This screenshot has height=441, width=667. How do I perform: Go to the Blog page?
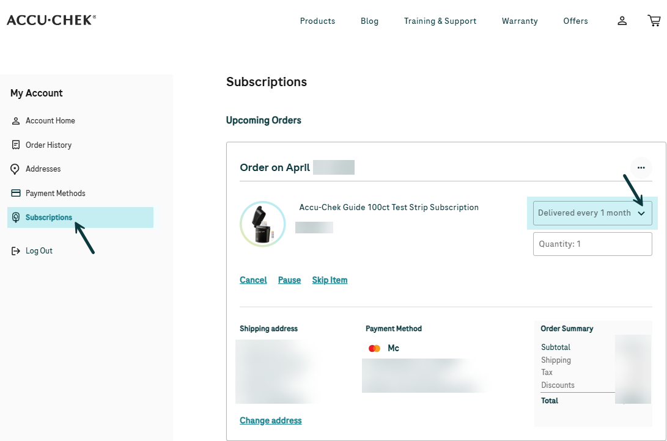coord(369,21)
